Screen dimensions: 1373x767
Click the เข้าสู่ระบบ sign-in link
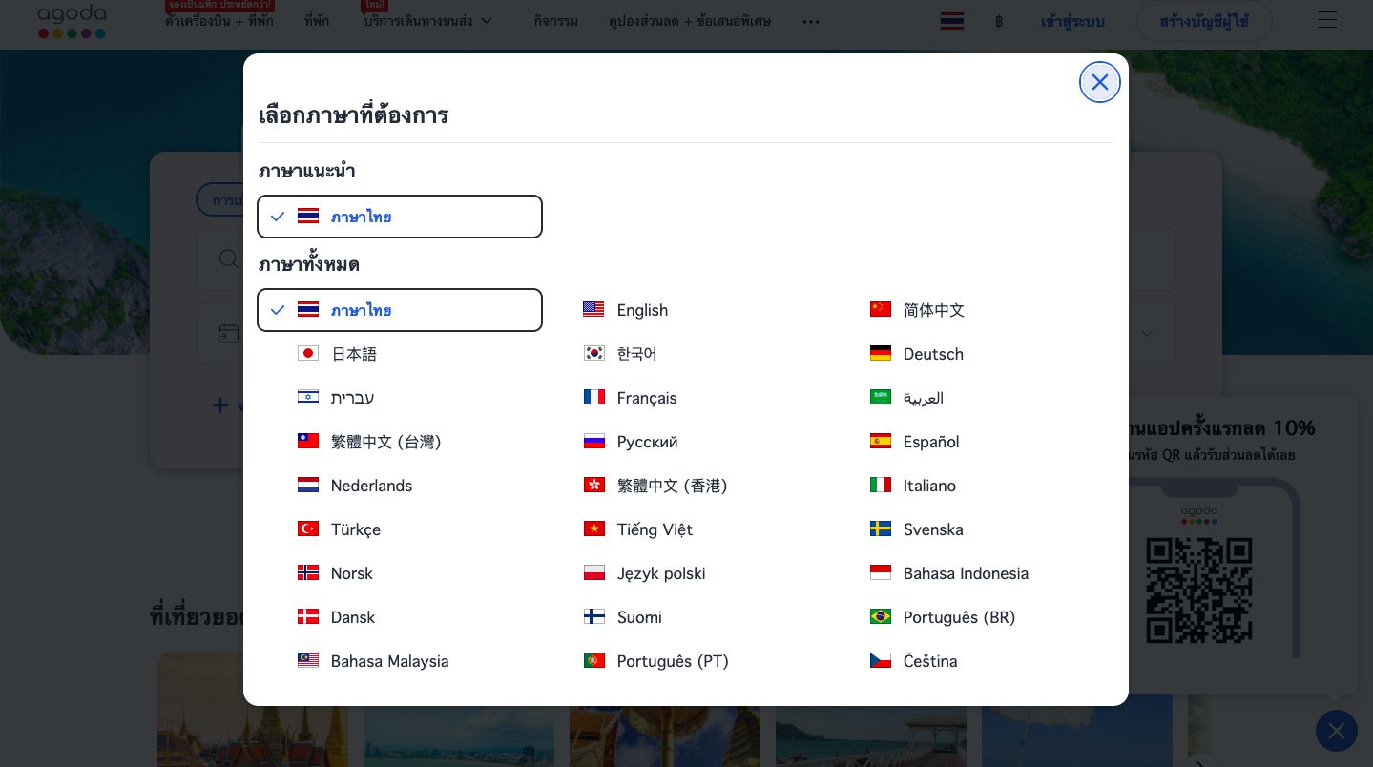1072,21
